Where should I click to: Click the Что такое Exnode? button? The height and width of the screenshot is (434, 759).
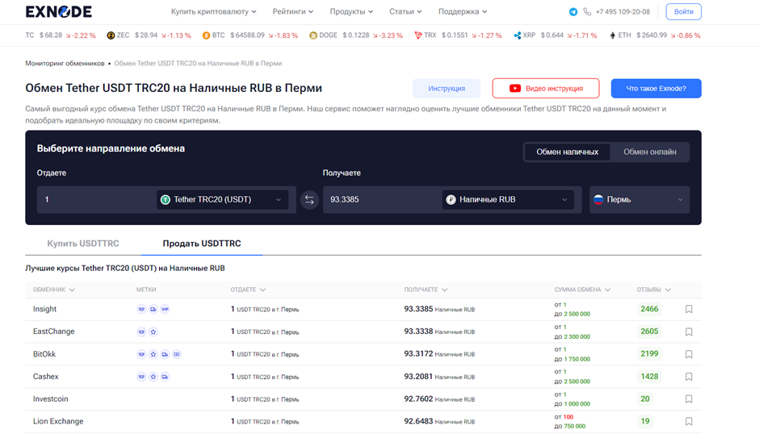(656, 89)
